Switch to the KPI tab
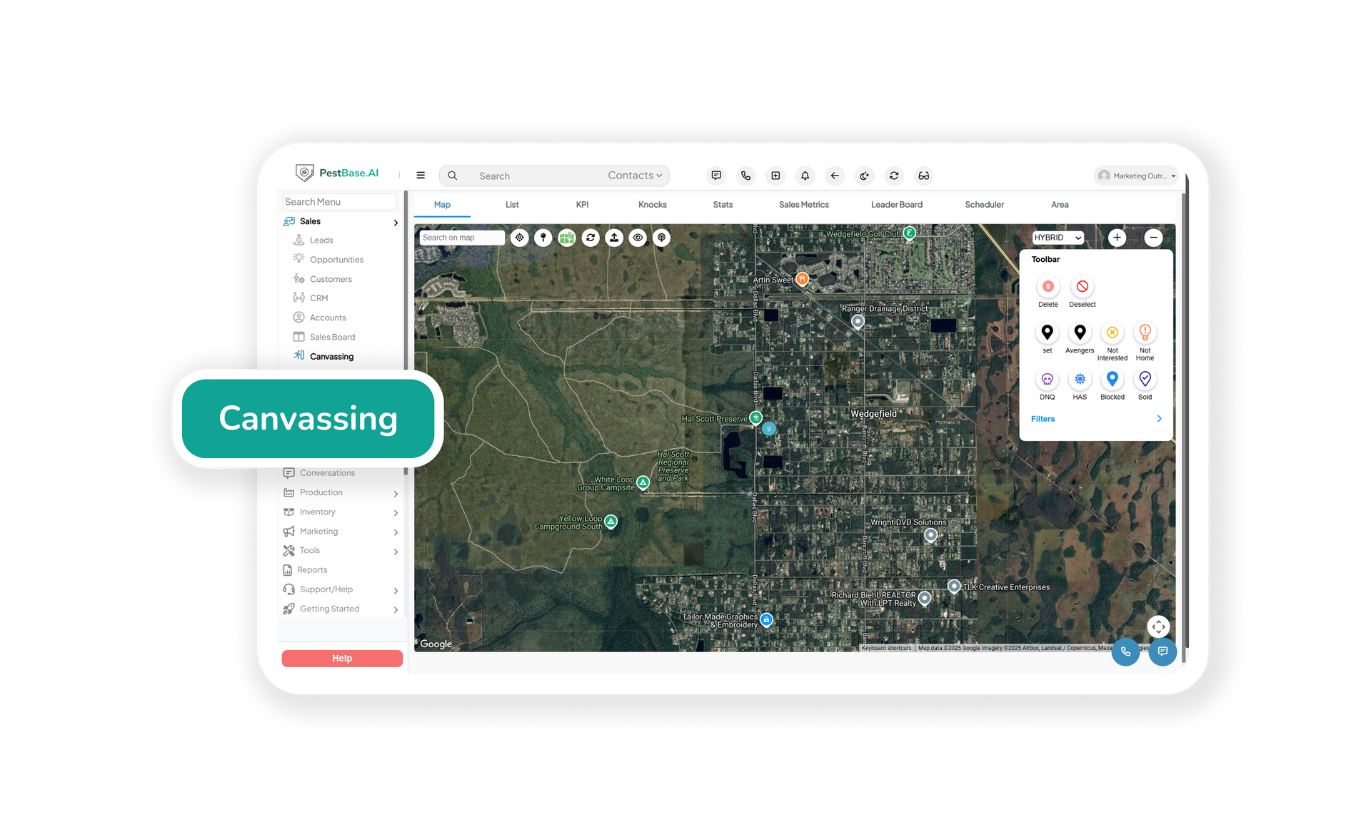The height and width of the screenshot is (837, 1371). point(582,205)
